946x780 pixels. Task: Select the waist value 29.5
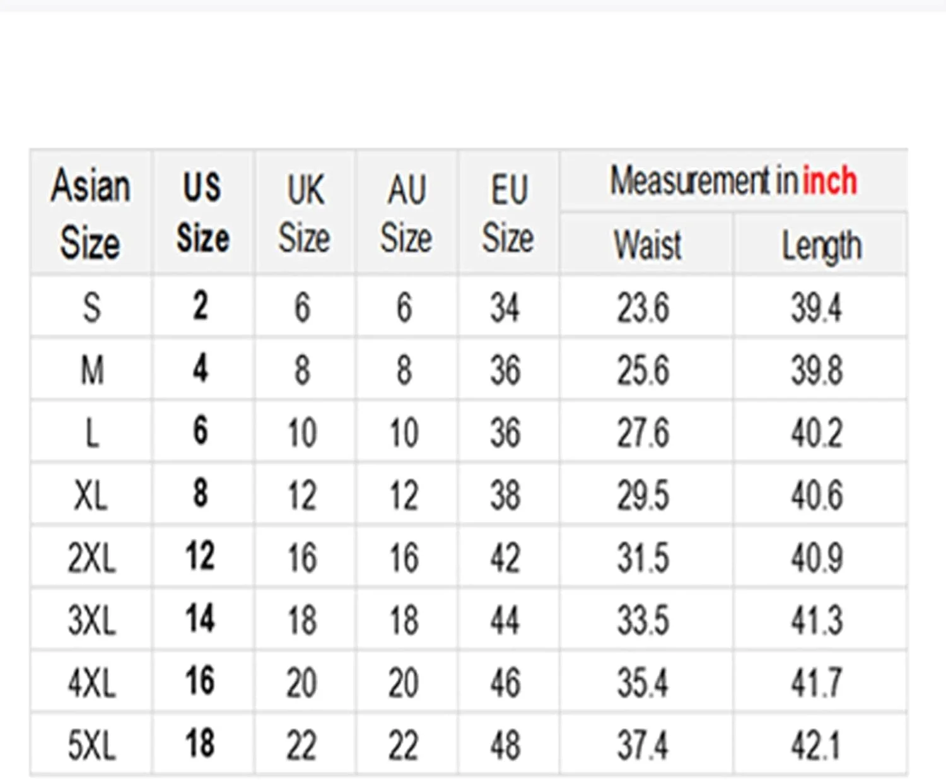[x=643, y=495]
